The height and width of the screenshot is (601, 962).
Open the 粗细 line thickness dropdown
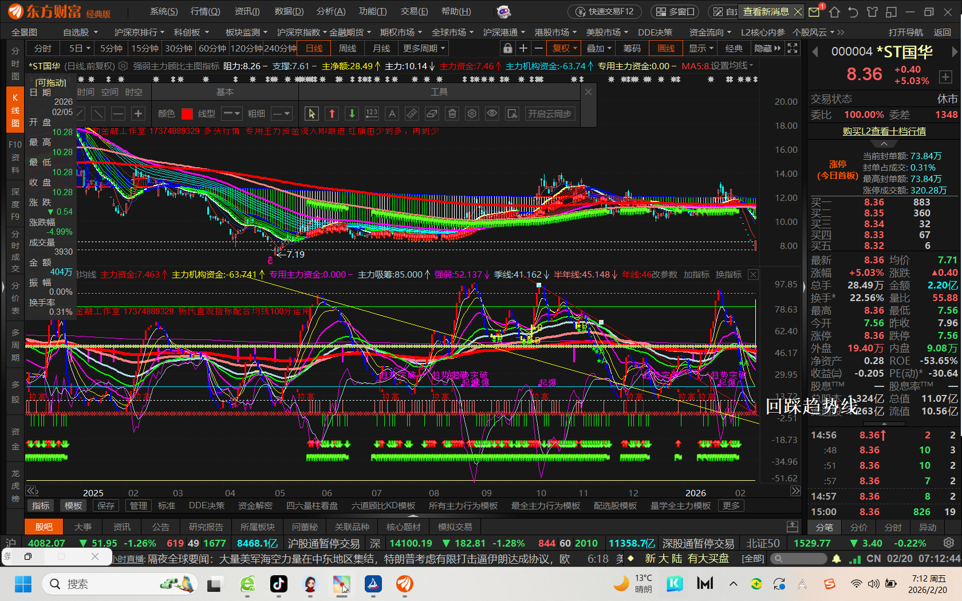coord(282,113)
